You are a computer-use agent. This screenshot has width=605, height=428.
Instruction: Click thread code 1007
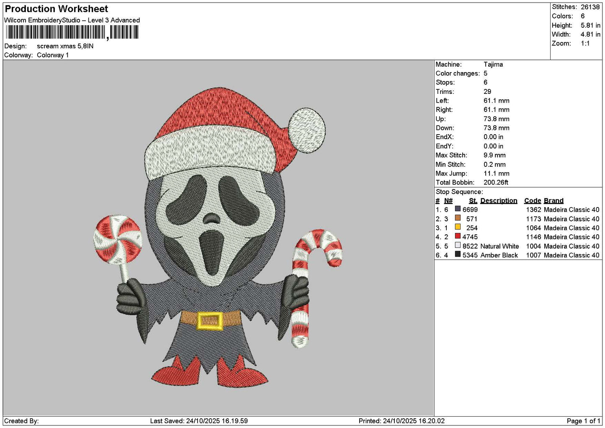[533, 255]
